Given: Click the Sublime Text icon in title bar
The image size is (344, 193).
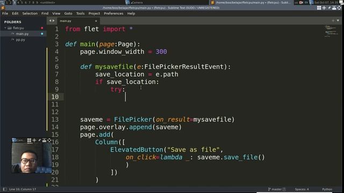Looking at the screenshot, I should tap(3, 8).
